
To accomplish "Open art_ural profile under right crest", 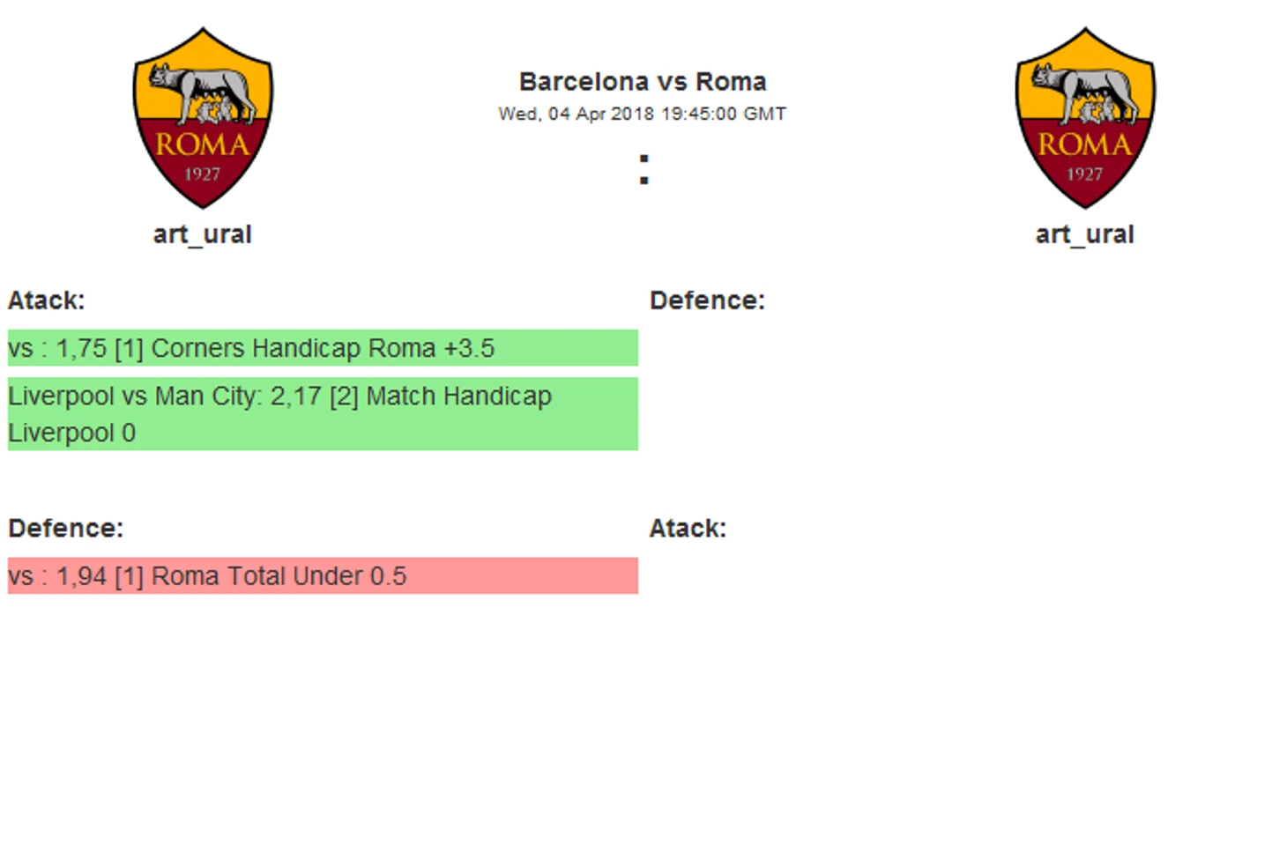I will (x=1085, y=234).
